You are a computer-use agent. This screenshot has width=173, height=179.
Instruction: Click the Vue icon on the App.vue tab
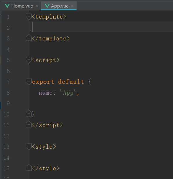pyautogui.click(x=47, y=6)
